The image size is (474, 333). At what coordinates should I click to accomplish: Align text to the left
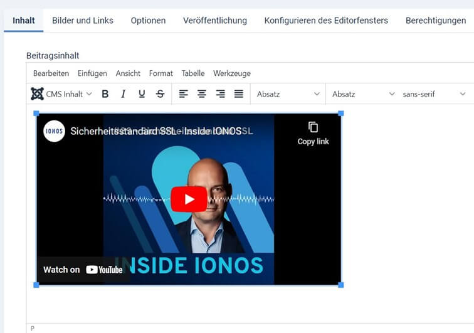tap(183, 94)
